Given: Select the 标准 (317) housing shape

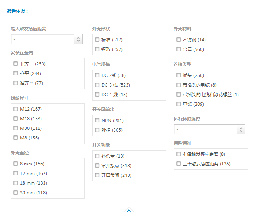Looking at the screenshot, I should click(x=97, y=40).
